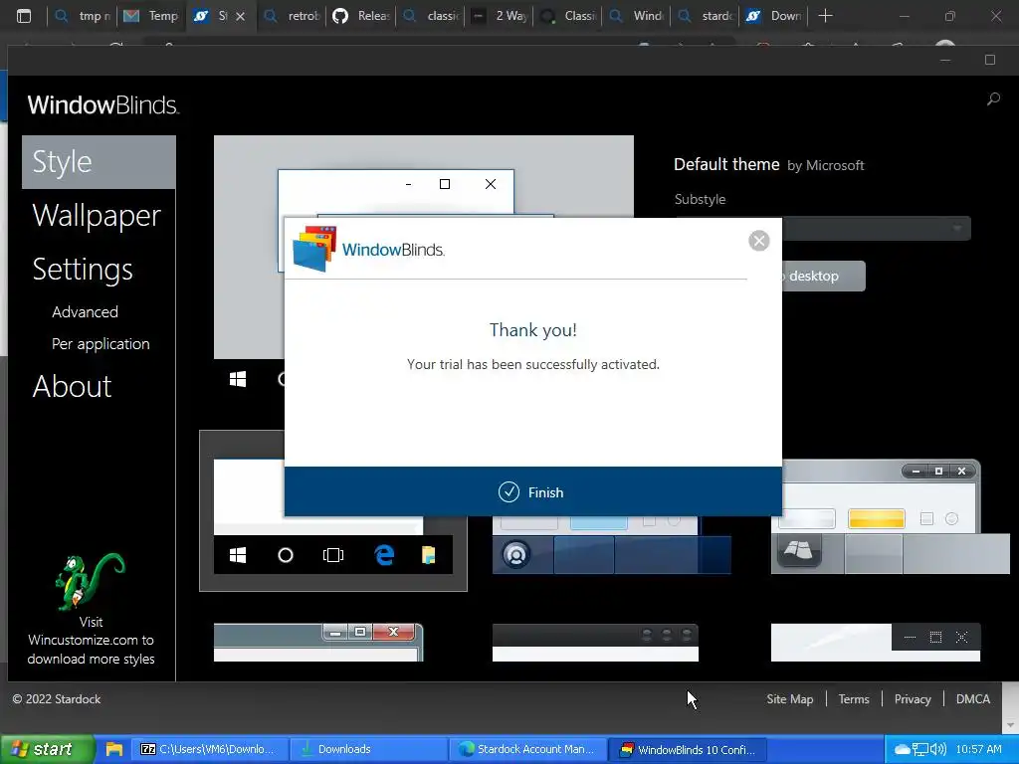Click the 10:57 AM taskbar clock

(979, 750)
